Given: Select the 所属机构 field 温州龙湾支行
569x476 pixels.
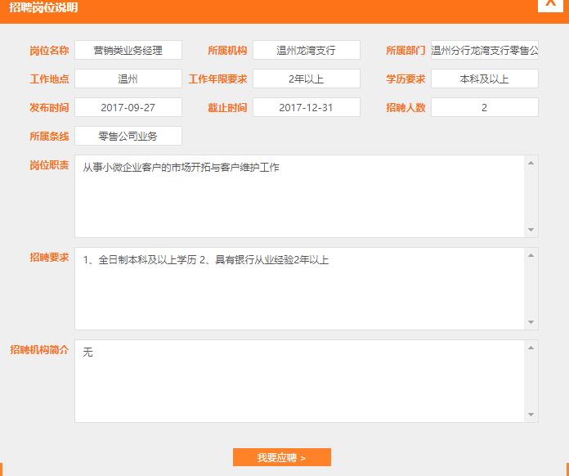Looking at the screenshot, I should 306,51.
